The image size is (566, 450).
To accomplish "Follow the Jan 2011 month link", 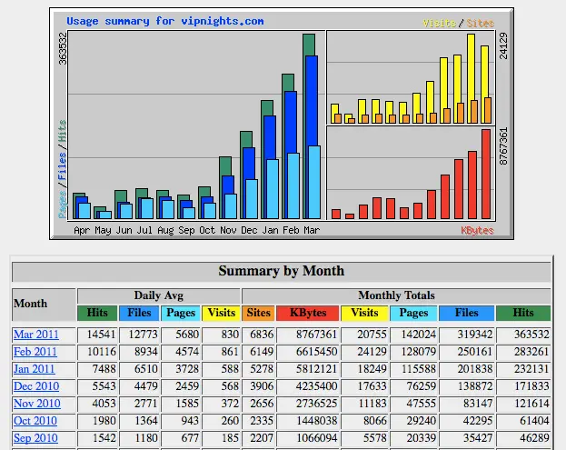I will [x=35, y=369].
